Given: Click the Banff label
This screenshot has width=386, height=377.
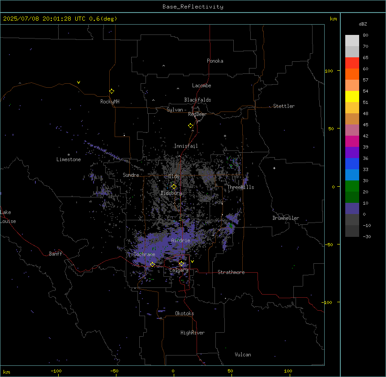Looking at the screenshot, I should (x=56, y=254).
